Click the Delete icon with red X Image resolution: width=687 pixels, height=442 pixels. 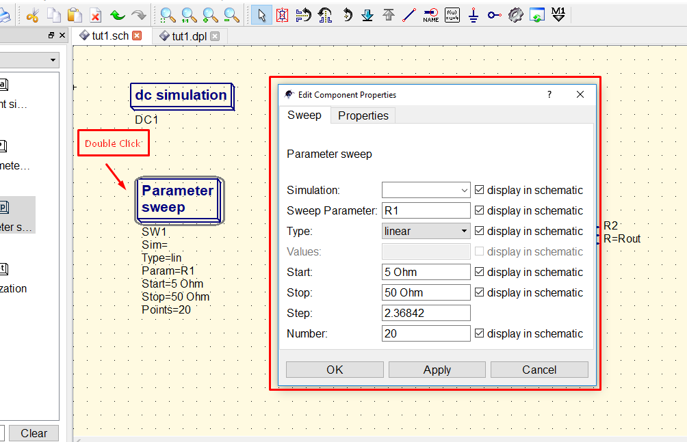point(96,16)
